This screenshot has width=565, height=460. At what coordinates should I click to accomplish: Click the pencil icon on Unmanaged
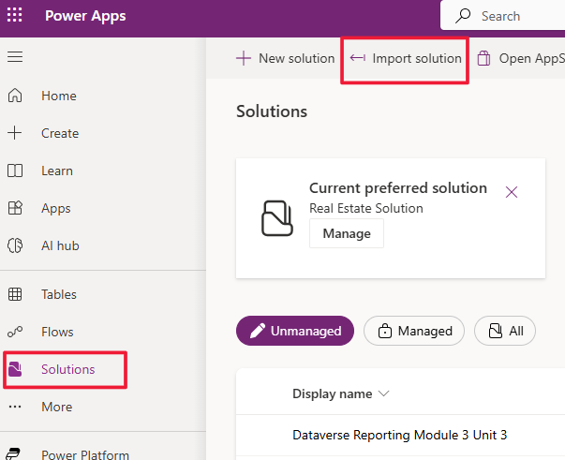pos(258,331)
